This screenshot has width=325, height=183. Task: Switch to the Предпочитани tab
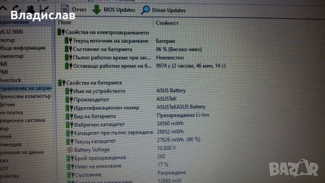14,22
